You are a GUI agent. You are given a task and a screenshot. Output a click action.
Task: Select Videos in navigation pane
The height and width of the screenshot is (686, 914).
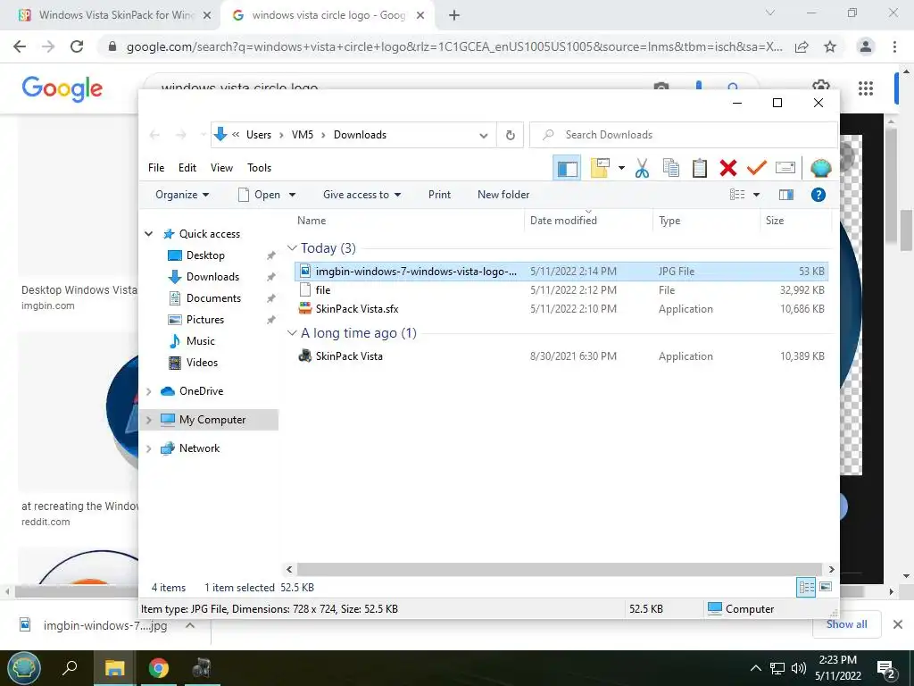click(202, 363)
